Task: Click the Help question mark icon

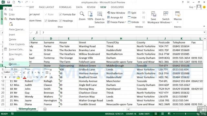Action: [183, 2]
